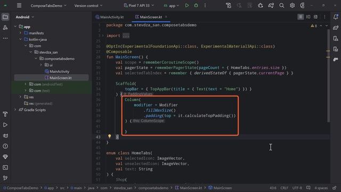341x192 pixels.
Task: Switch to MainActivity.kt tab
Action: tap(110, 17)
